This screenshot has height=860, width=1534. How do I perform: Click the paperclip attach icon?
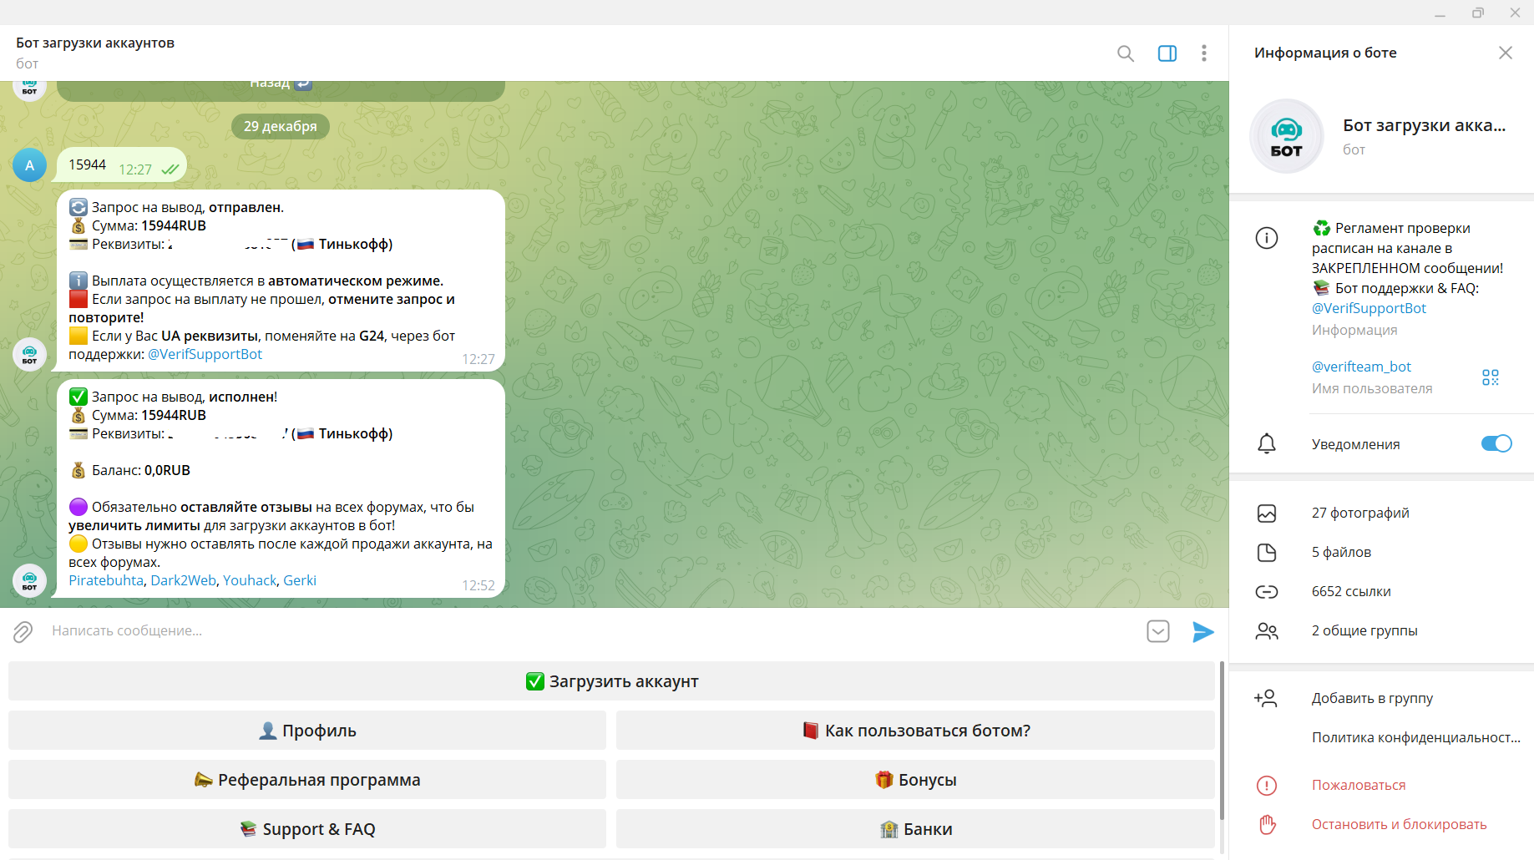tap(23, 631)
